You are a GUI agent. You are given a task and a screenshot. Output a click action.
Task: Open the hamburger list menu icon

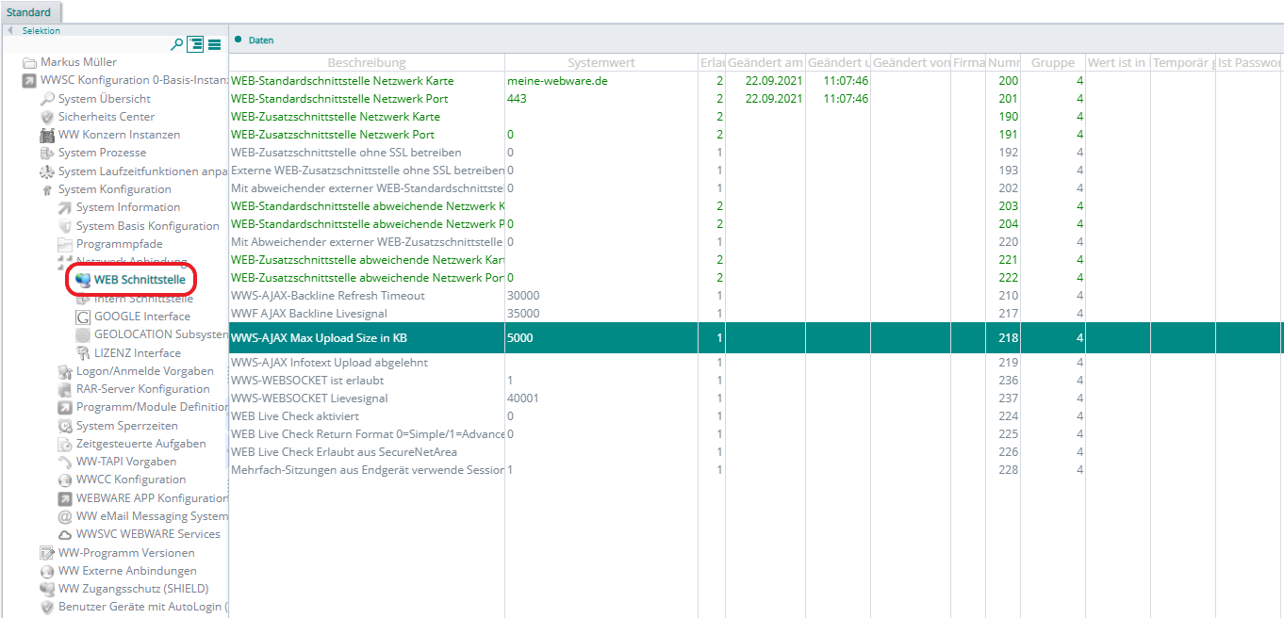pos(215,44)
